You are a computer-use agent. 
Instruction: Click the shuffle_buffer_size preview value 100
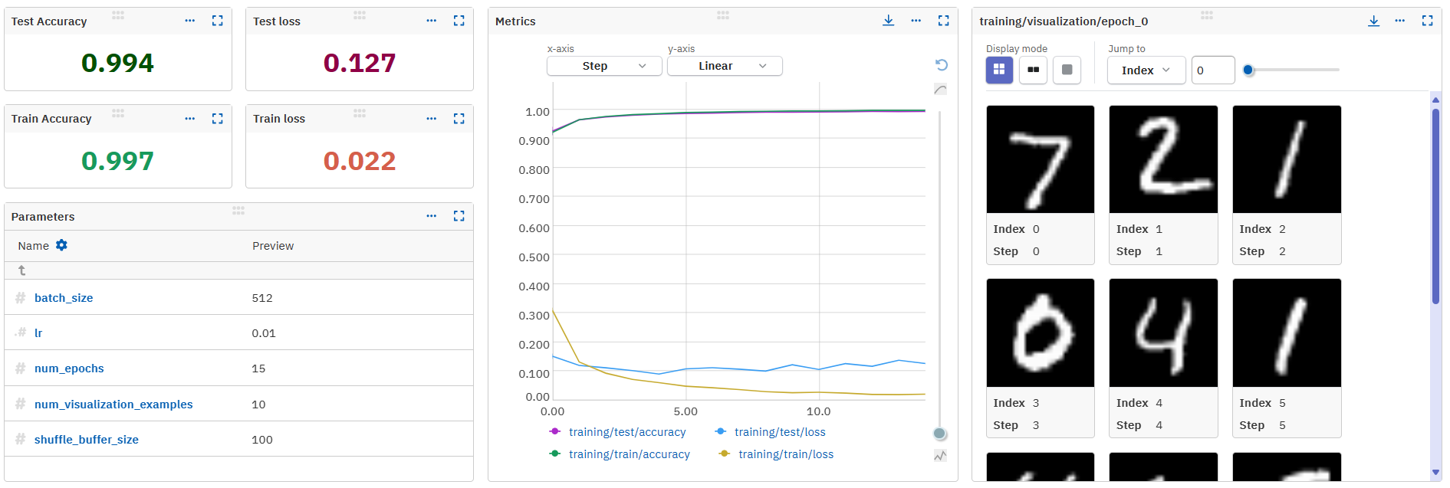262,440
